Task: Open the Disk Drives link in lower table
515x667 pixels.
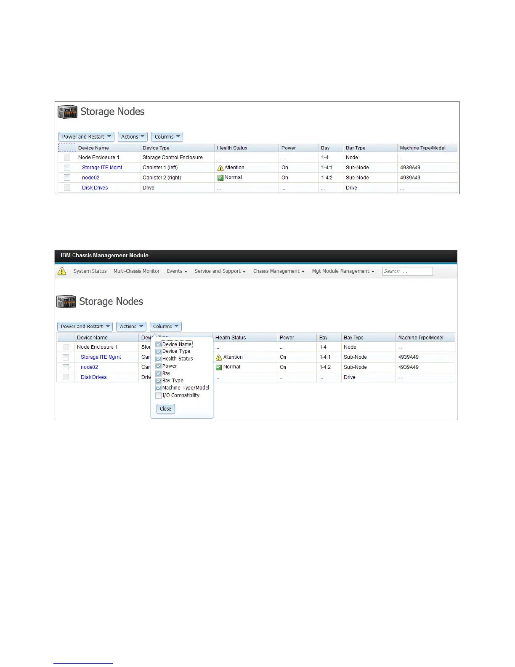Action: [93, 377]
